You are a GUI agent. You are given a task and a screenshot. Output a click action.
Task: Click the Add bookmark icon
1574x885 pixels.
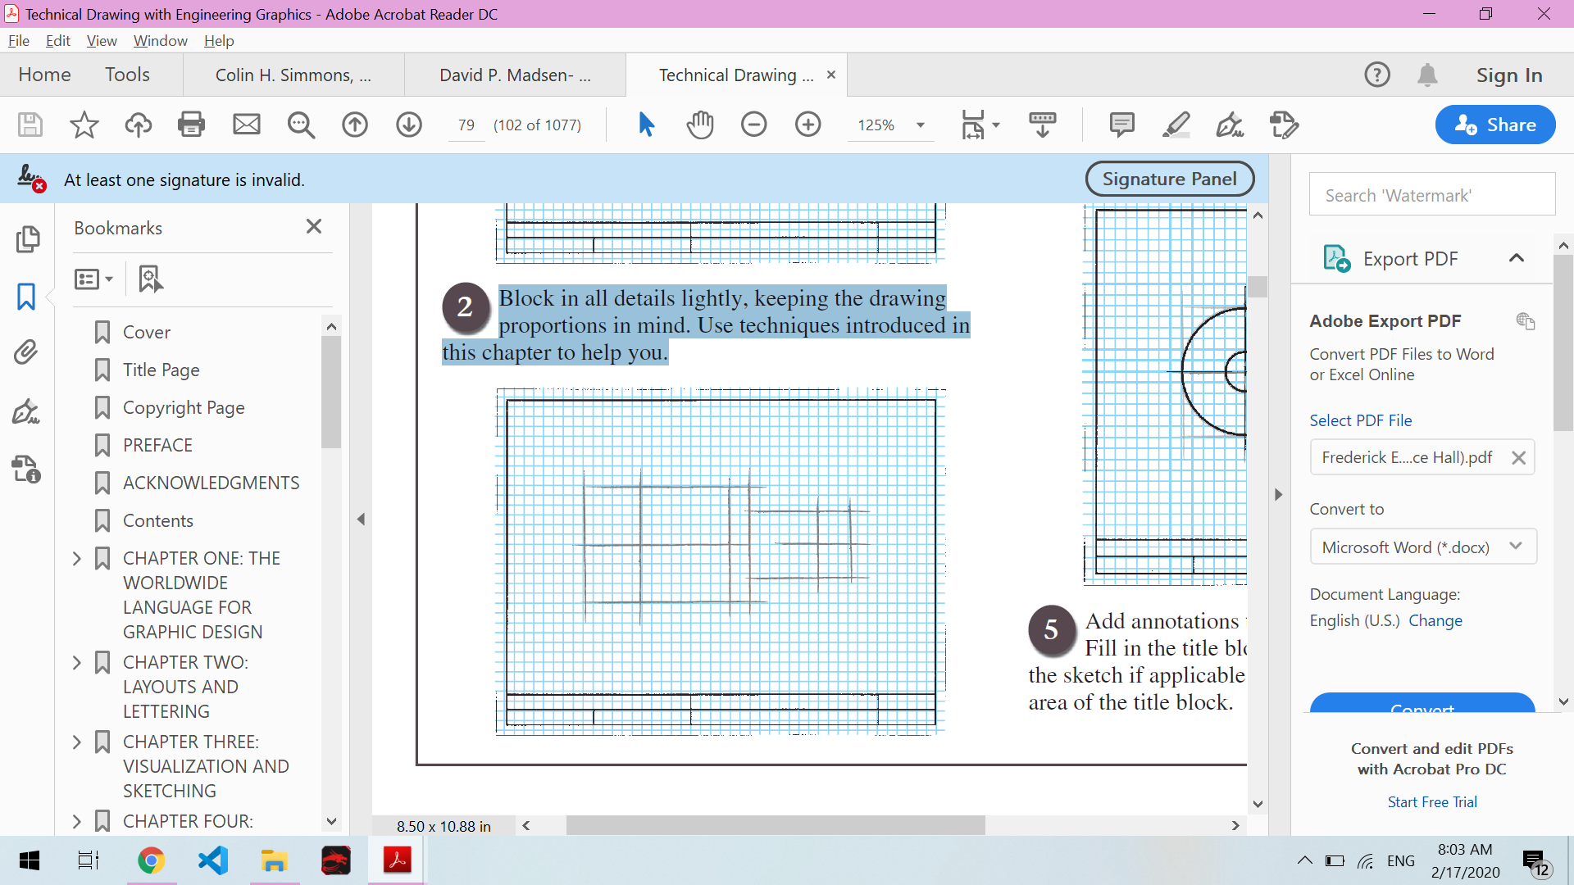pyautogui.click(x=150, y=279)
